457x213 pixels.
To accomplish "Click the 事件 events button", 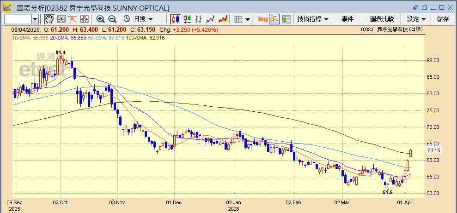I will point(347,19).
